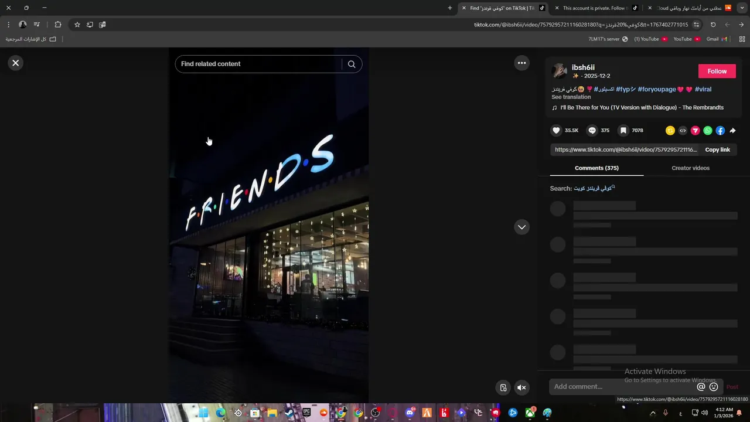The height and width of the screenshot is (422, 750).
Task: Share the video to WhatsApp
Action: pos(708,131)
